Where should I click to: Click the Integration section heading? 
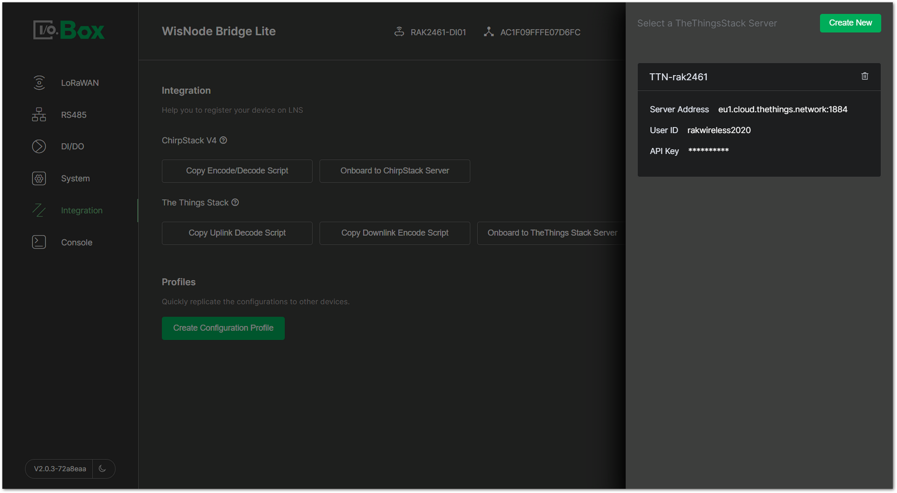click(x=186, y=91)
